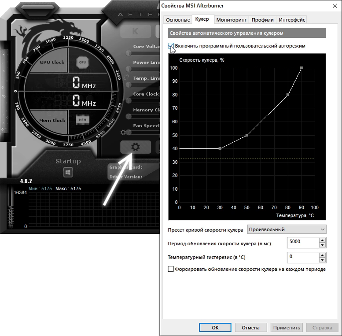Click the Temp. Limit slider handle
The image size is (342, 336).
pyautogui.click(x=129, y=85)
